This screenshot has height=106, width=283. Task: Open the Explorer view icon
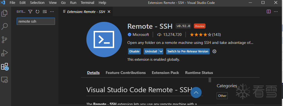click(4, 14)
